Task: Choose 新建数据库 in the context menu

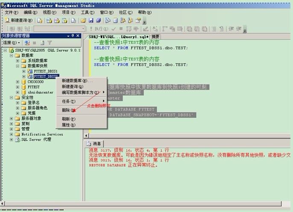Action: [82, 81]
